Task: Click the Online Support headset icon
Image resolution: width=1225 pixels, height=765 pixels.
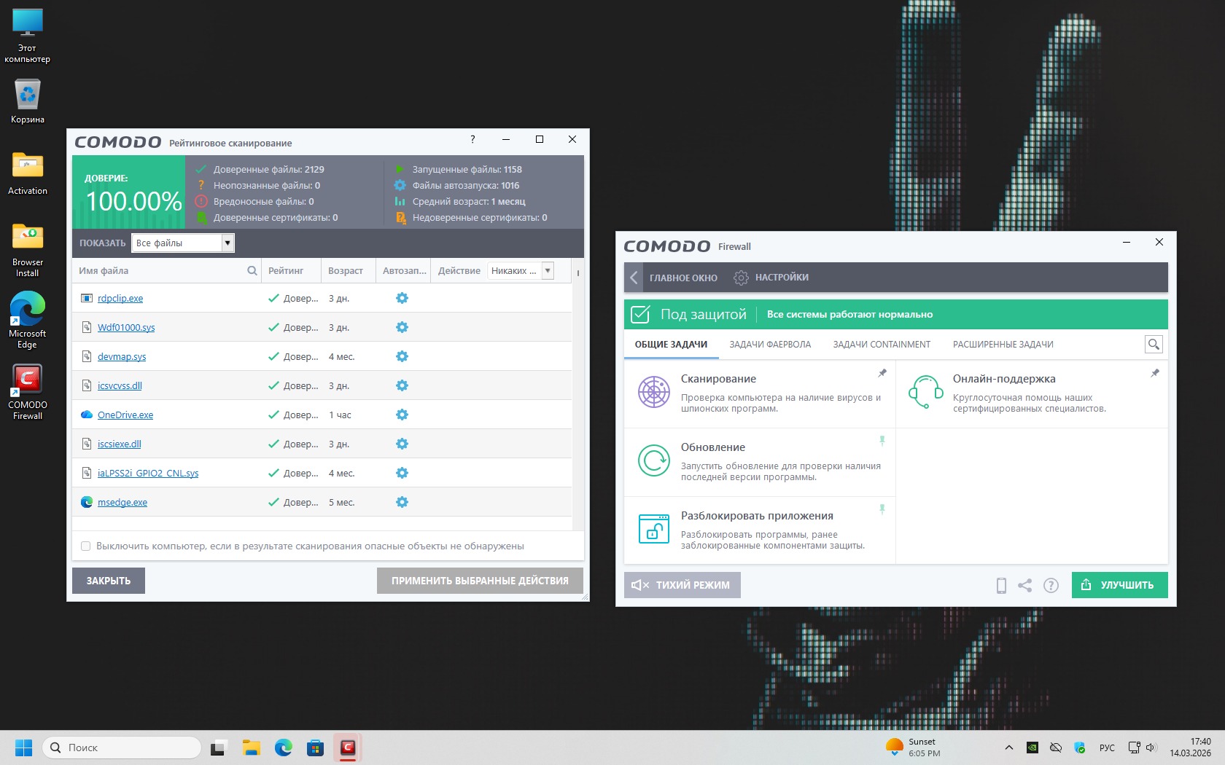Action: [925, 392]
